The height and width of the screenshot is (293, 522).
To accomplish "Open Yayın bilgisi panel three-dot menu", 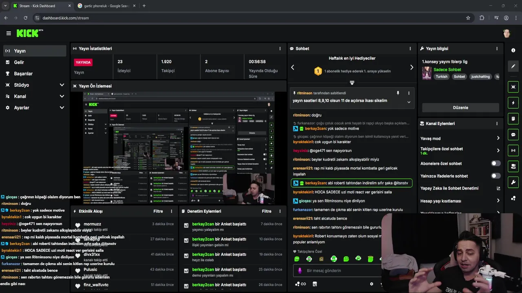I will click(x=497, y=48).
